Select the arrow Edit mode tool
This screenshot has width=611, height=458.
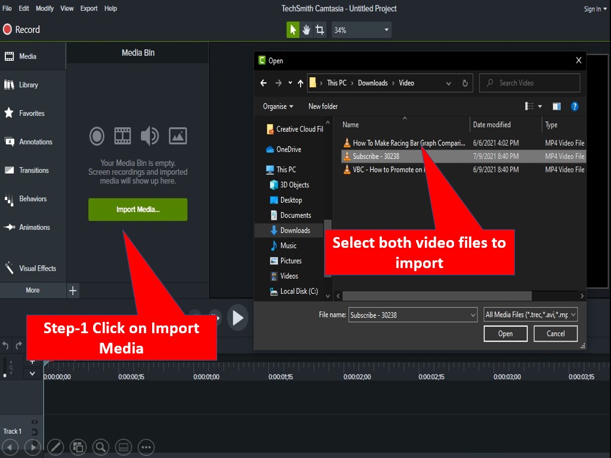(292, 30)
